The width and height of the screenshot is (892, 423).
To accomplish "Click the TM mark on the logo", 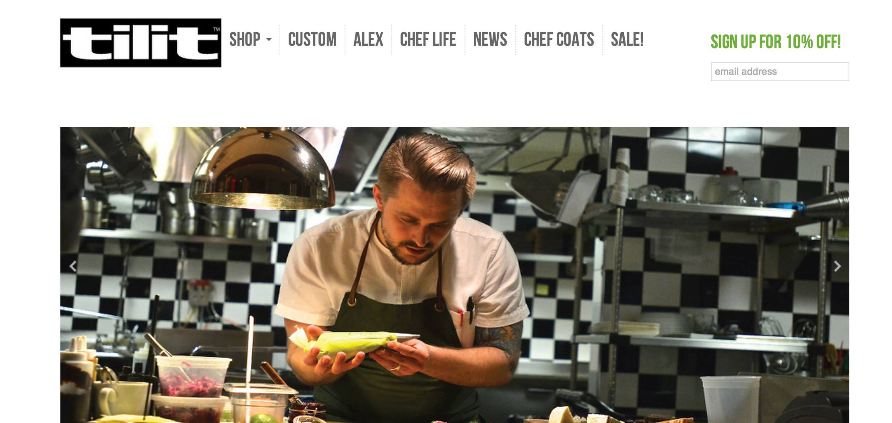I will (217, 29).
